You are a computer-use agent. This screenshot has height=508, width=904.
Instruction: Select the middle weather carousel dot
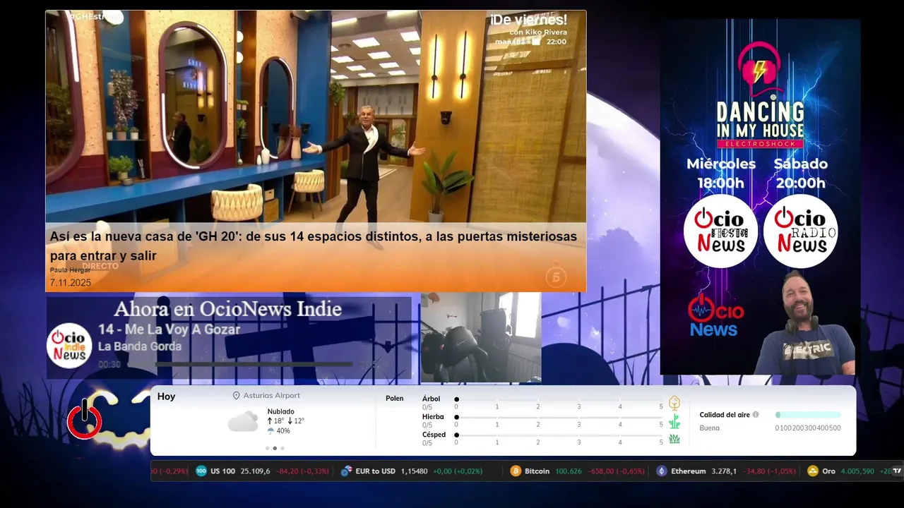(275, 448)
